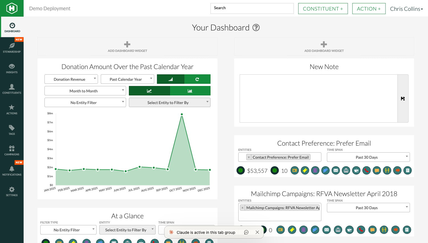The height and width of the screenshot is (243, 428).
Task: Click the shopping basket icon in Prefer Email widget
Action: (356, 170)
